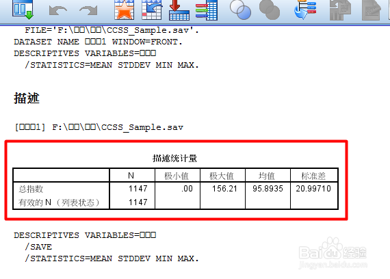Click the /STATISTICS line above the 描述 heading

click(x=112, y=65)
